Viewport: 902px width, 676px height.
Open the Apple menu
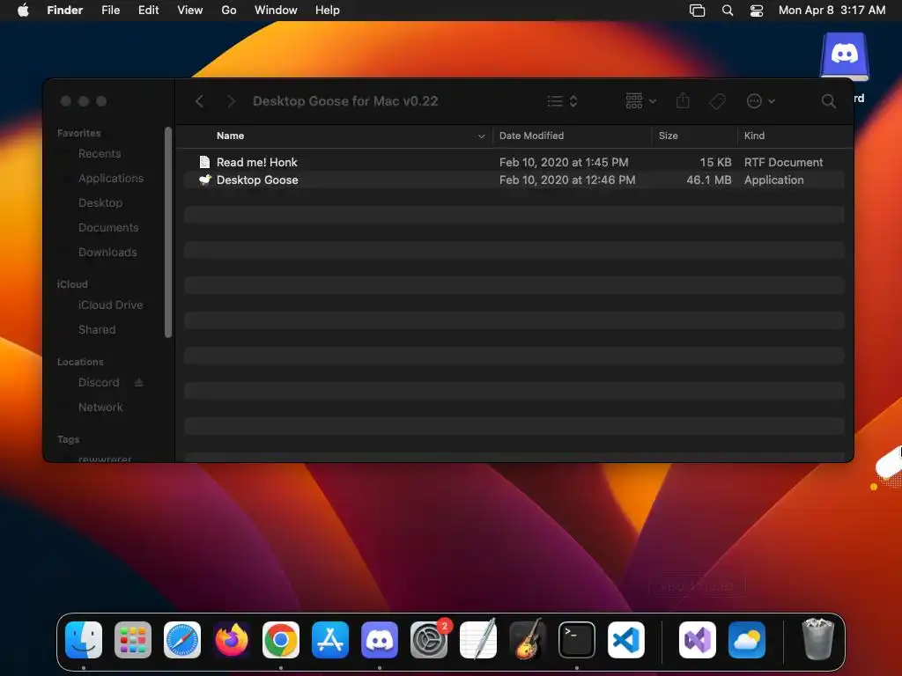point(23,10)
